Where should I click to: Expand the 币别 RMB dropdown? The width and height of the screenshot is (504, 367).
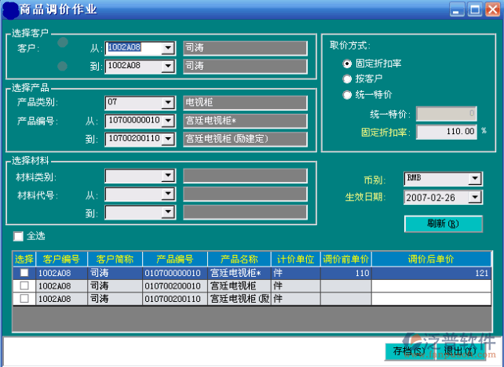pos(474,179)
